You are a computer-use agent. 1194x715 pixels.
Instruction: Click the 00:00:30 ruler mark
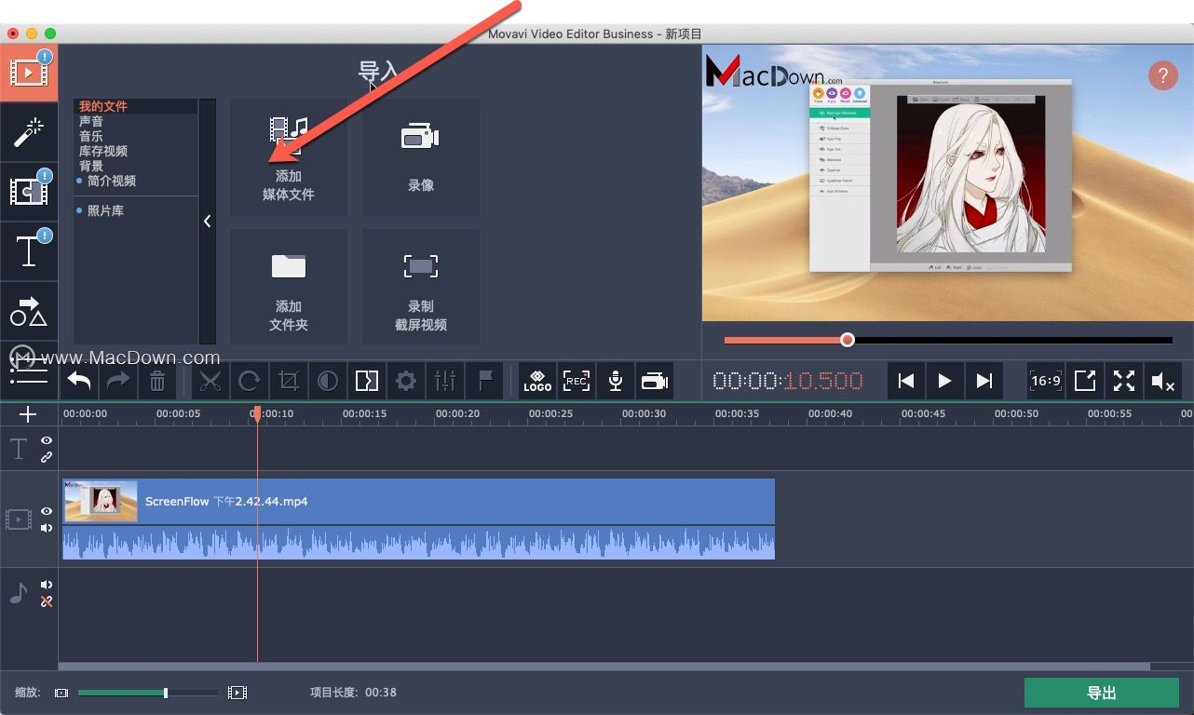tap(644, 413)
